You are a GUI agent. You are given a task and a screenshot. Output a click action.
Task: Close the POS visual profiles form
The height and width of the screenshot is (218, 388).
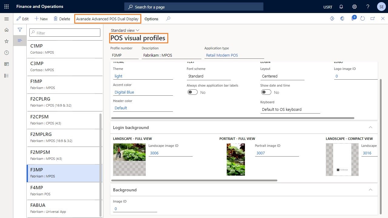383,19
